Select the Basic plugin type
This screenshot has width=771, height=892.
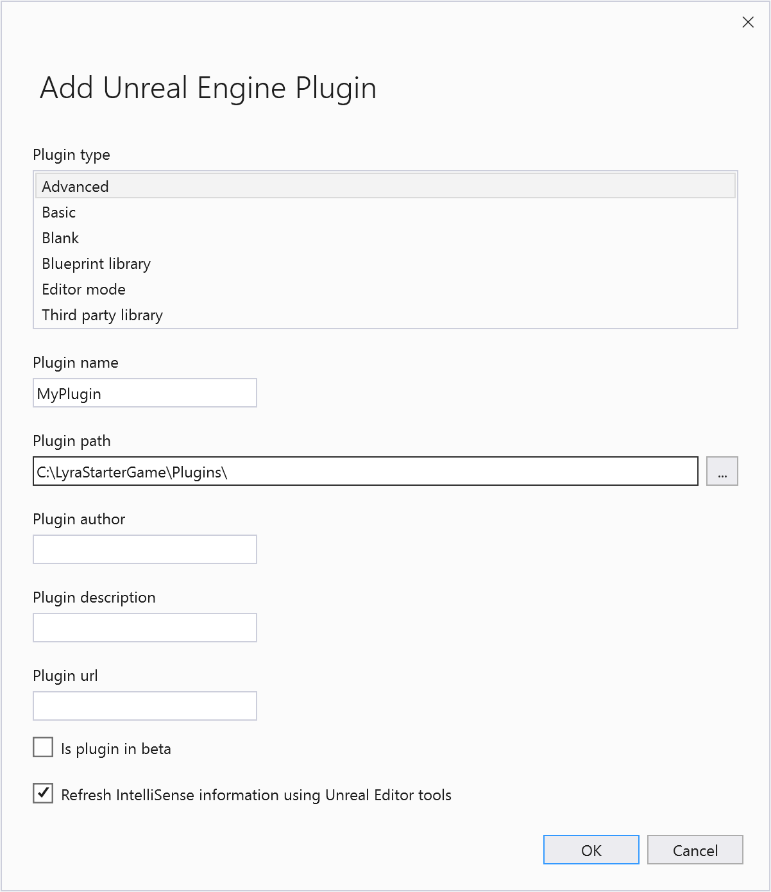tap(58, 212)
